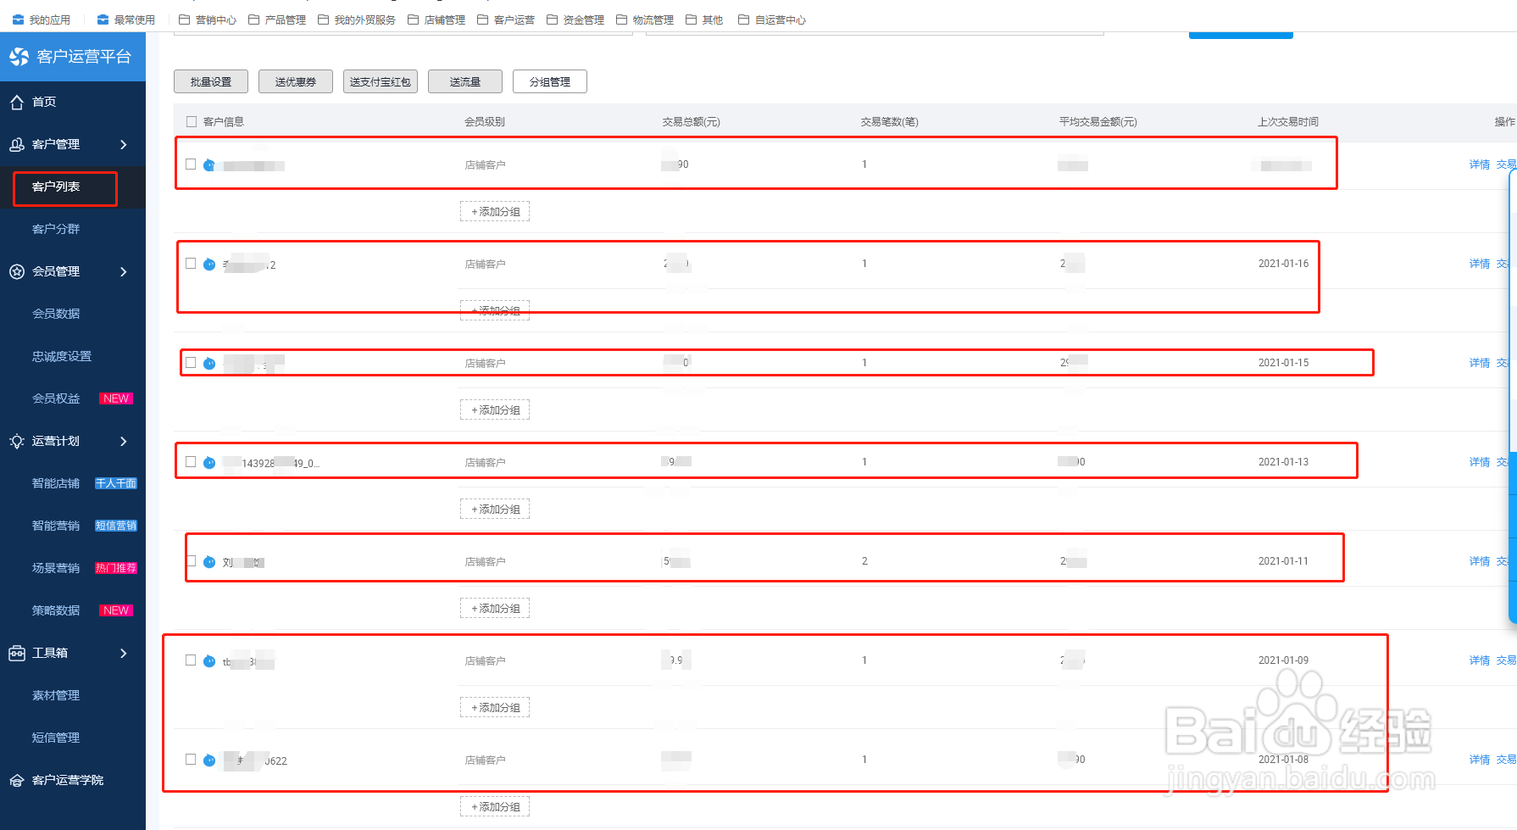
Task: Click the 物流管理 folder icon
Action: [621, 19]
